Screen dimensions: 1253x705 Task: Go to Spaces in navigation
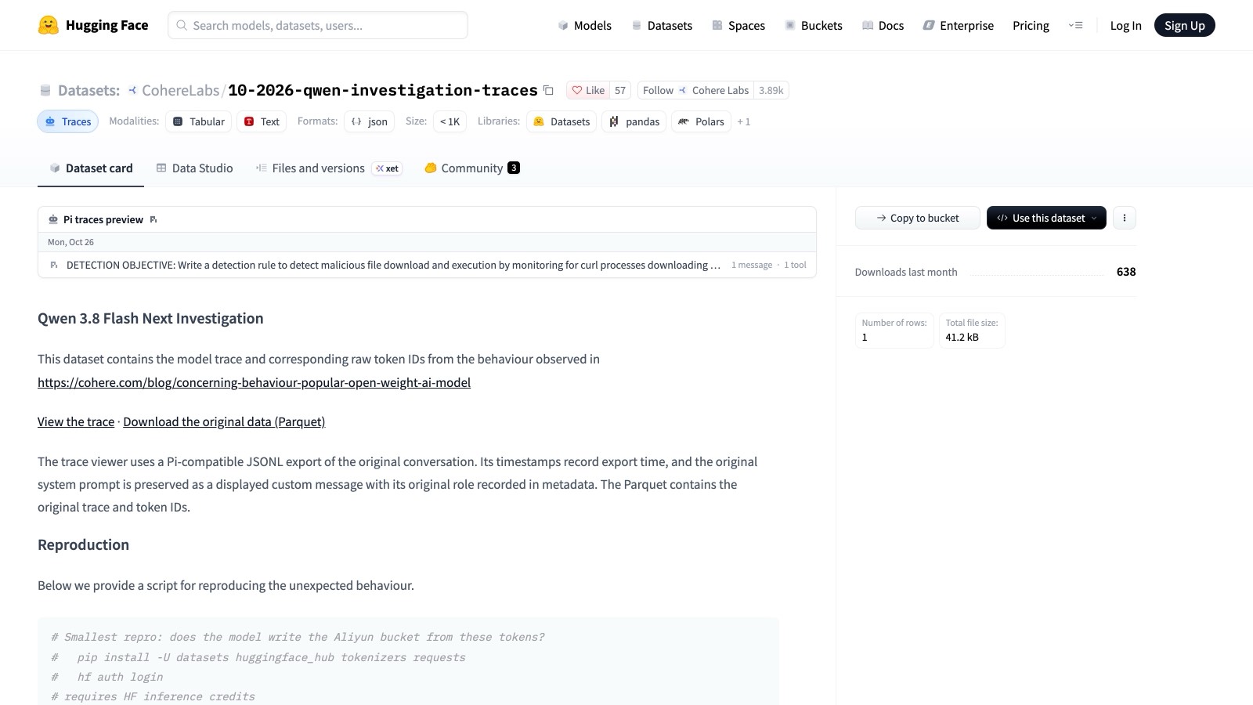pos(738,25)
